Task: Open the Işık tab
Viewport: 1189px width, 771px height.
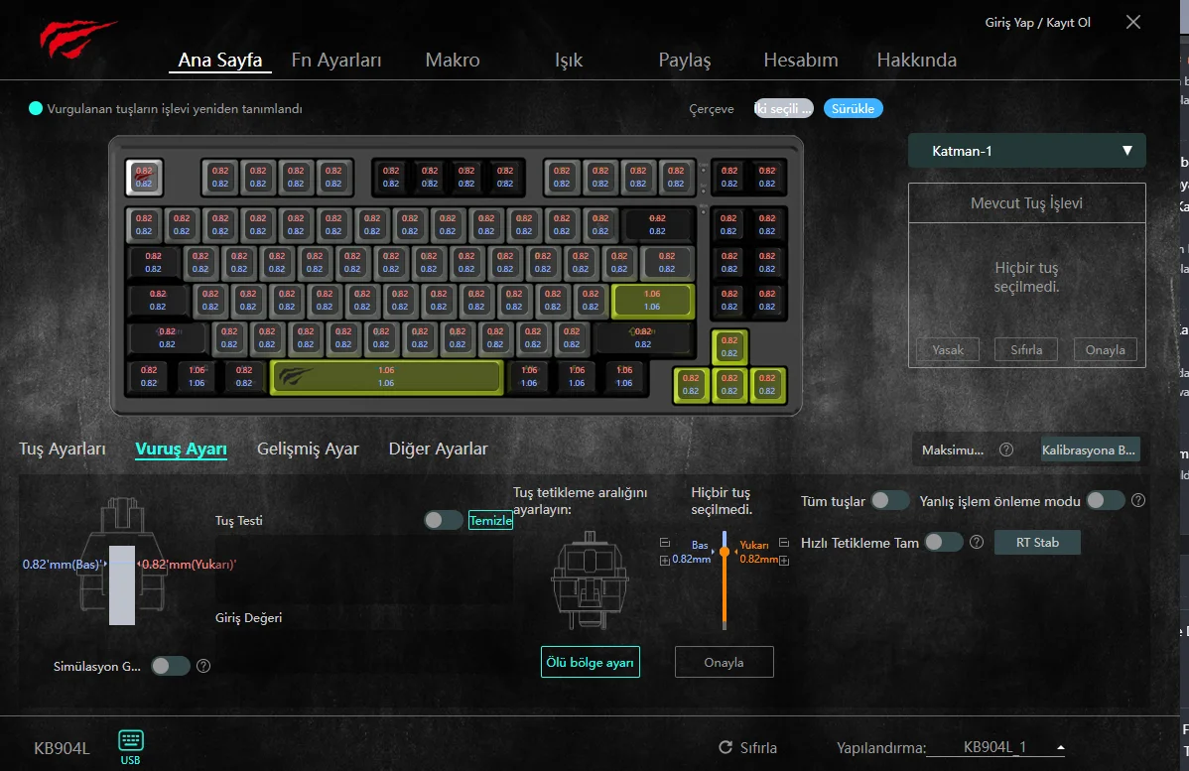Action: (569, 60)
